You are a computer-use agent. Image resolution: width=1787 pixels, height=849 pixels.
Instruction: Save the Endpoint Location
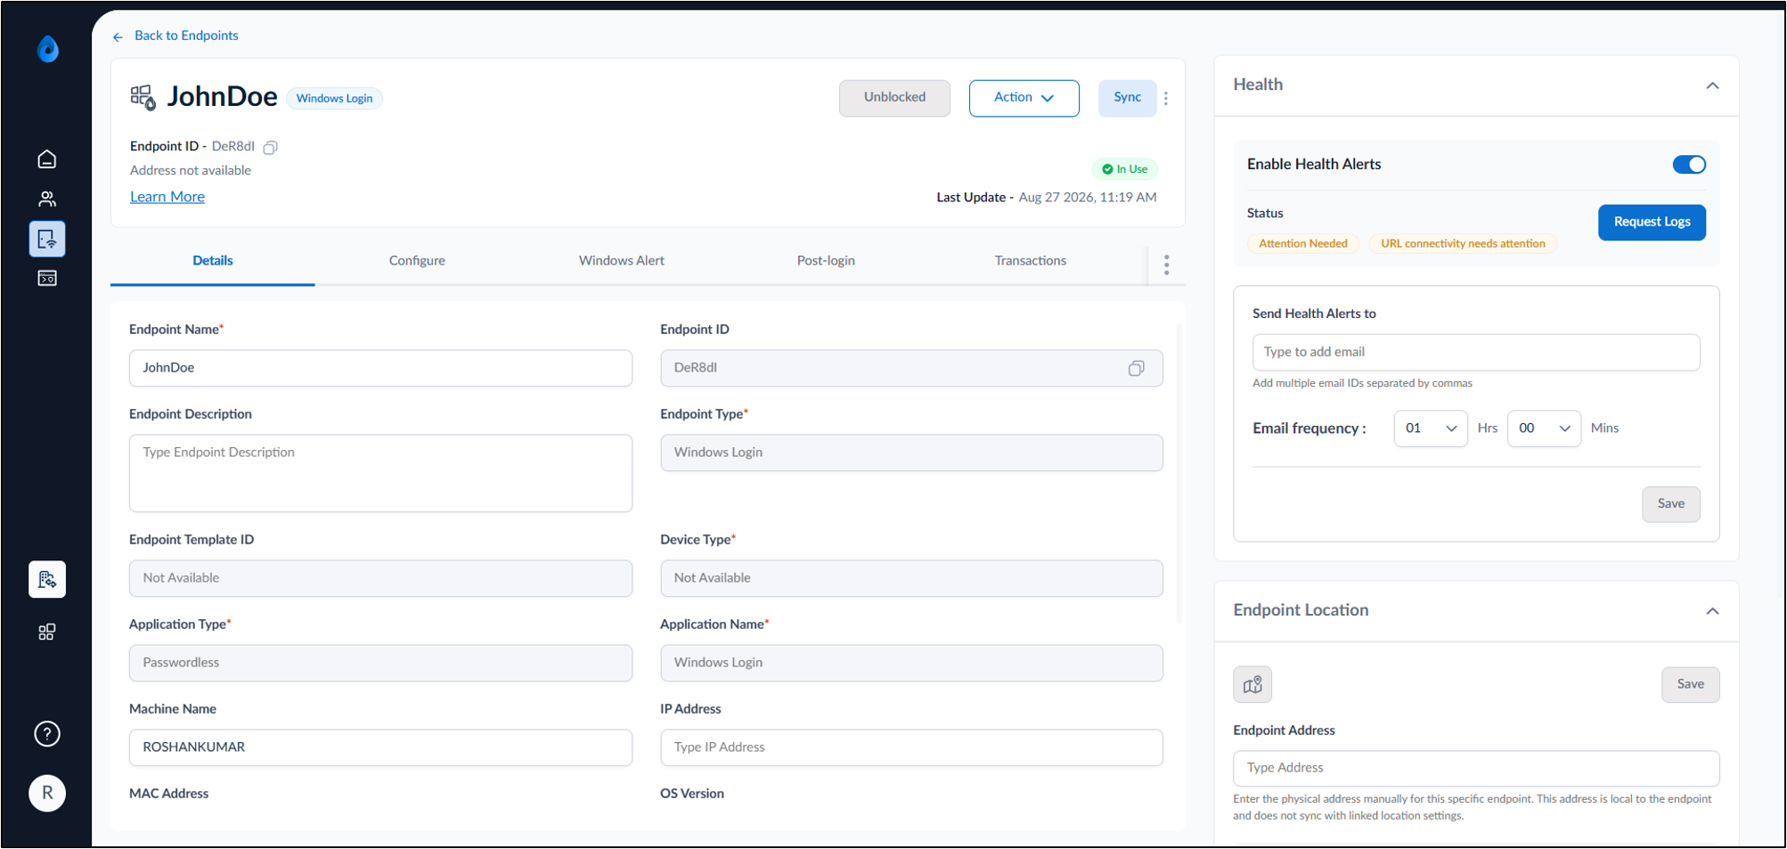pyautogui.click(x=1690, y=685)
